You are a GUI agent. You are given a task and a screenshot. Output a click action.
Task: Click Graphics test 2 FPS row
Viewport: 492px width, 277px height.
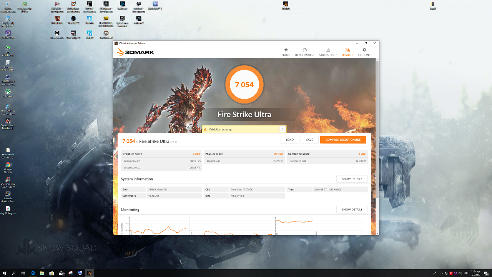point(161,168)
